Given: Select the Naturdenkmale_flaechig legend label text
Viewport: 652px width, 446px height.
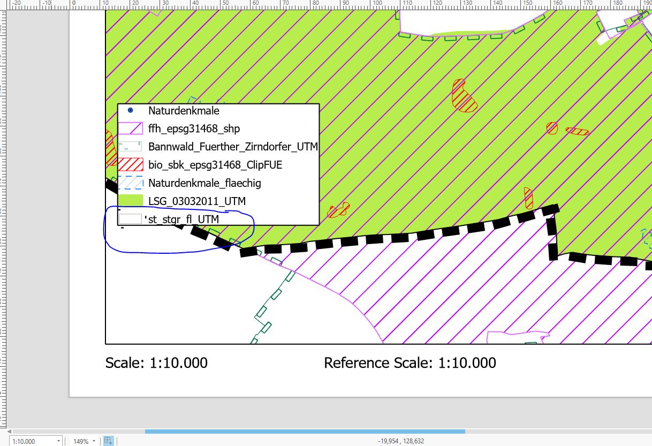Looking at the screenshot, I should [205, 183].
